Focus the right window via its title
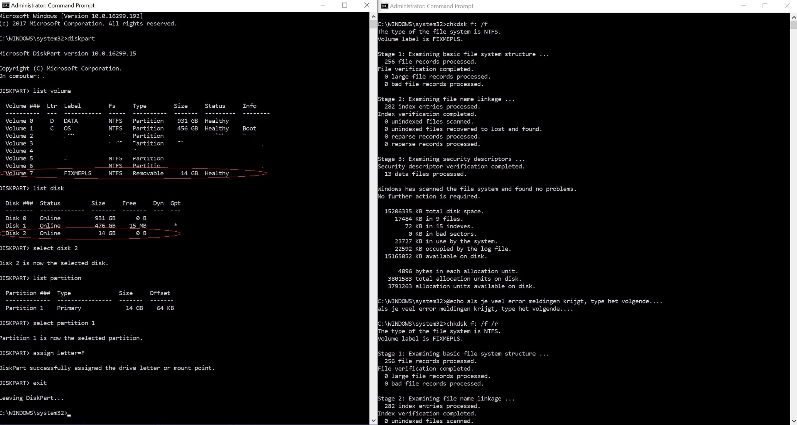The width and height of the screenshot is (797, 425). (x=431, y=6)
